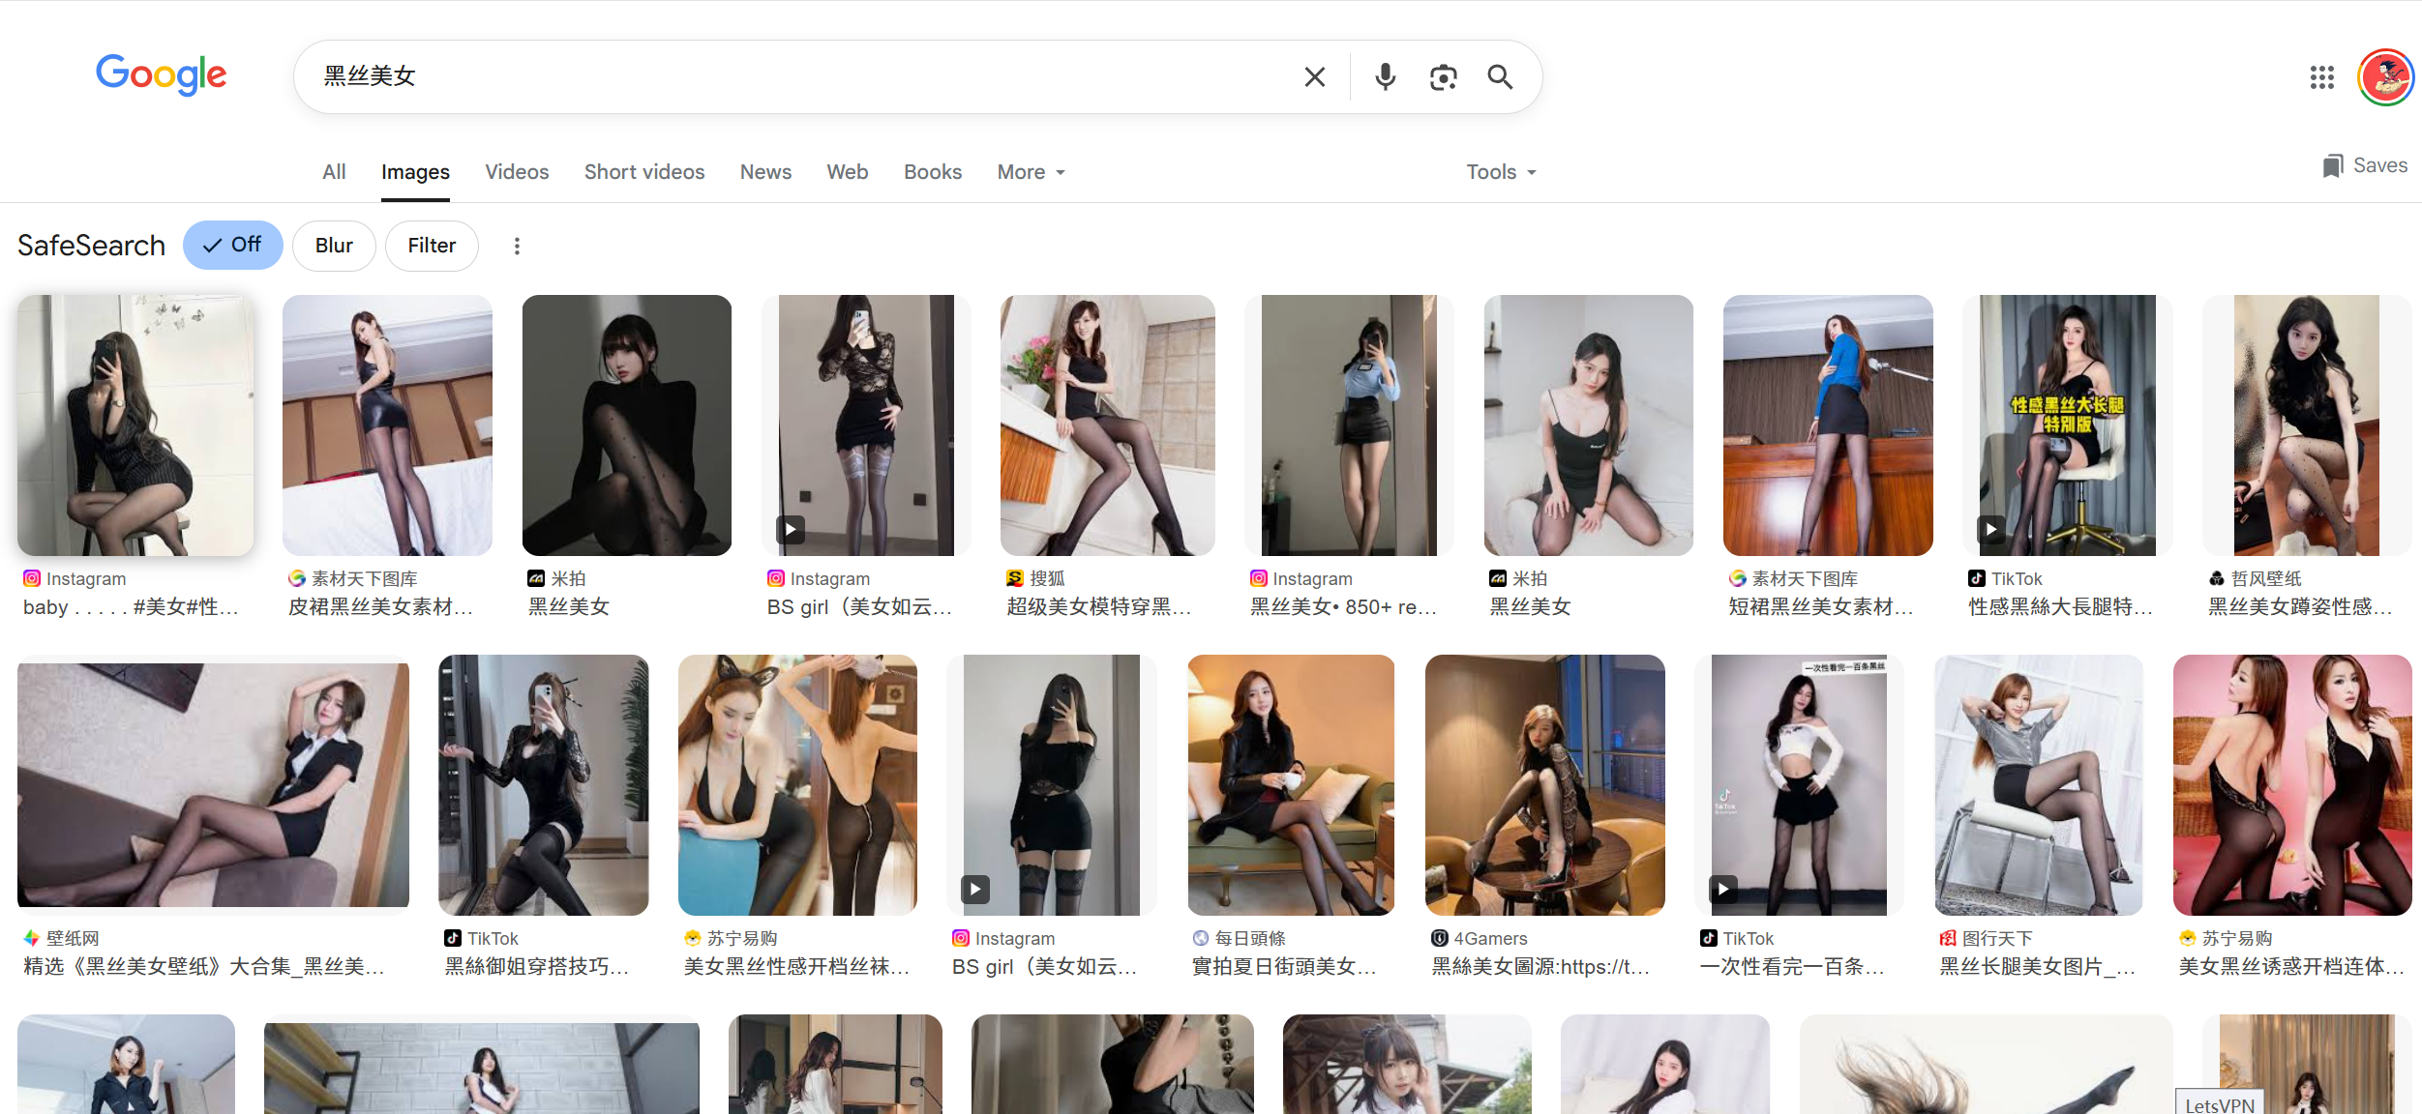
Task: Open search by image camera icon
Action: coord(1443,76)
